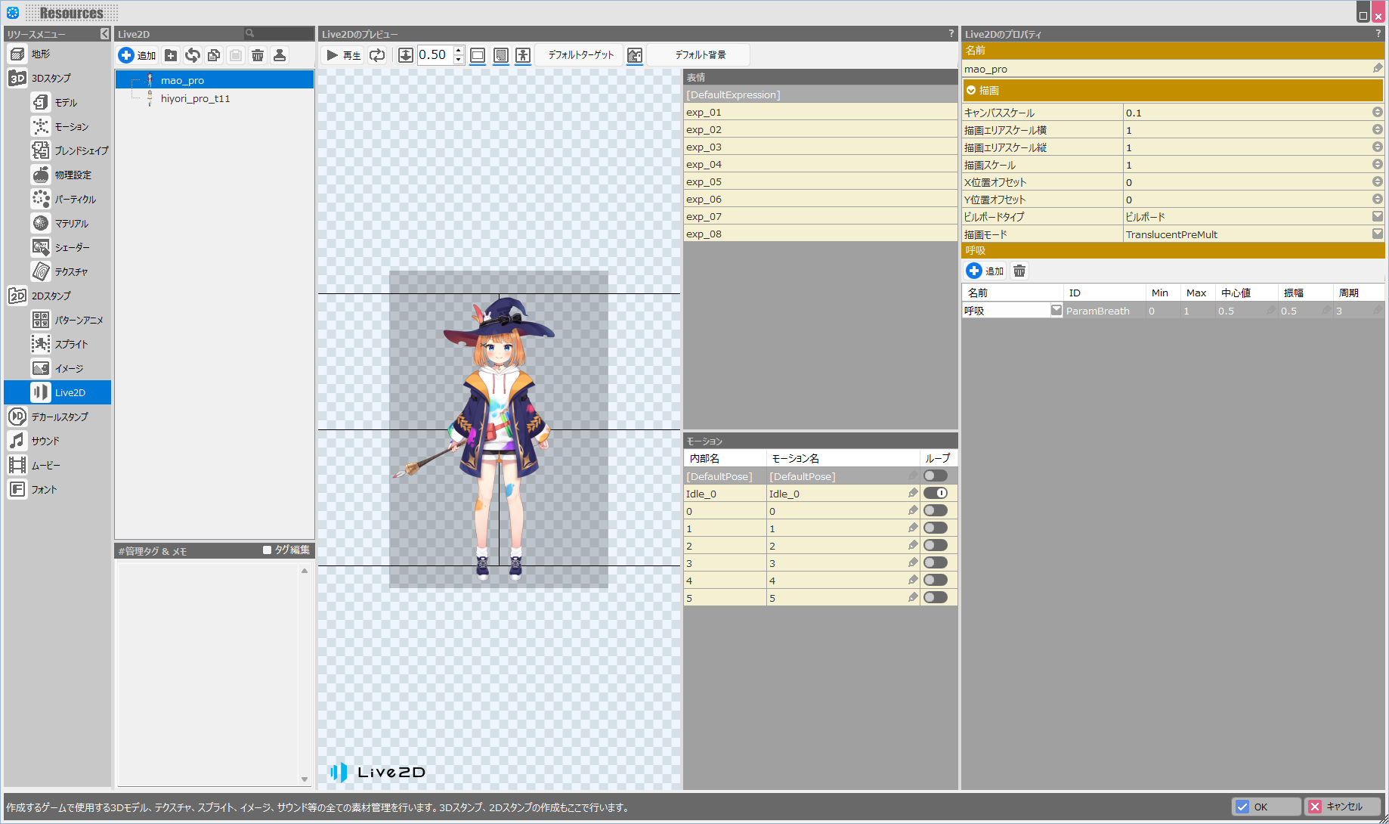Image resolution: width=1389 pixels, height=824 pixels.
Task: Click the search icon in the Live2D list header
Action: [249, 33]
